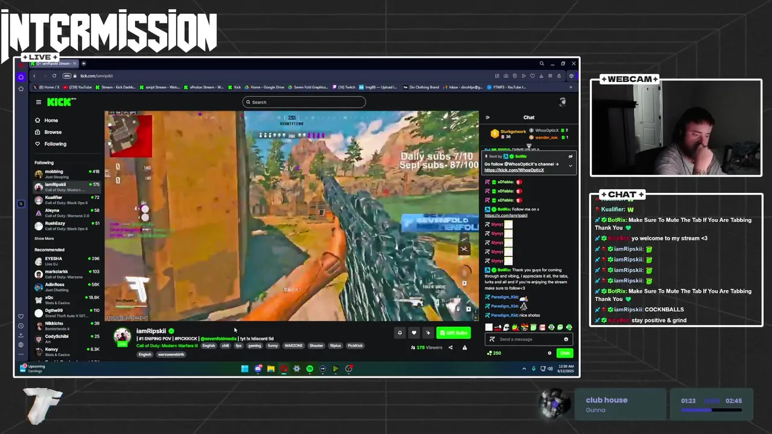The width and height of the screenshot is (772, 434).
Task: Click the green KICK logo
Action: click(x=61, y=102)
